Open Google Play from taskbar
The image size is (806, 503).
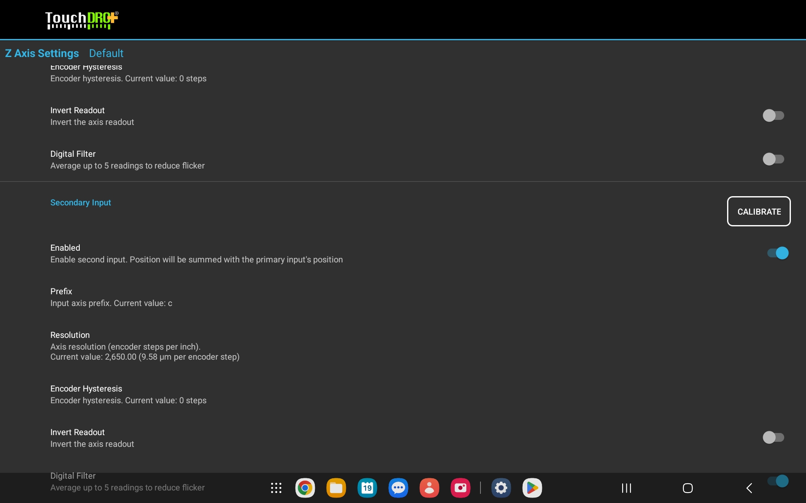pos(531,488)
